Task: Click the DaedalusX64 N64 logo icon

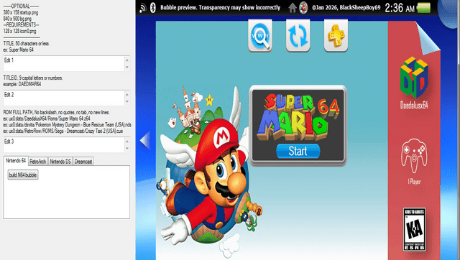Action: tap(414, 78)
